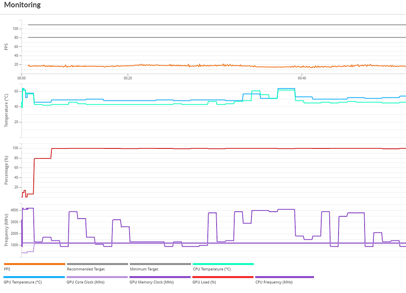Toggle GPU Core Clock (MHz) legend entry
The image size is (406, 293).
pos(97,277)
